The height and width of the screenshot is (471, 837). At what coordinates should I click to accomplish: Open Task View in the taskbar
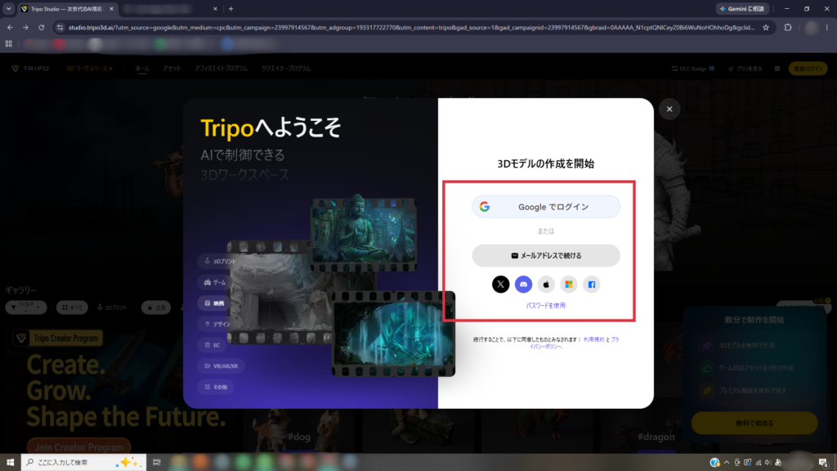[x=156, y=463]
